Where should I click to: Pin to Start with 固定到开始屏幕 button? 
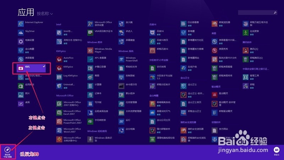[x=7, y=152]
